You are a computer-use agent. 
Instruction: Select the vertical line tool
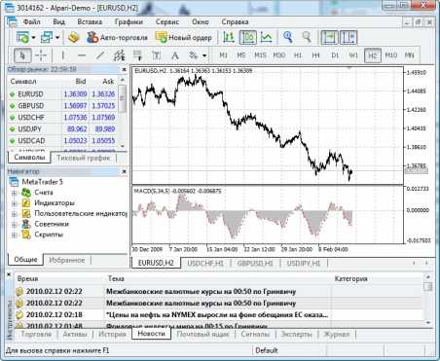(x=63, y=55)
